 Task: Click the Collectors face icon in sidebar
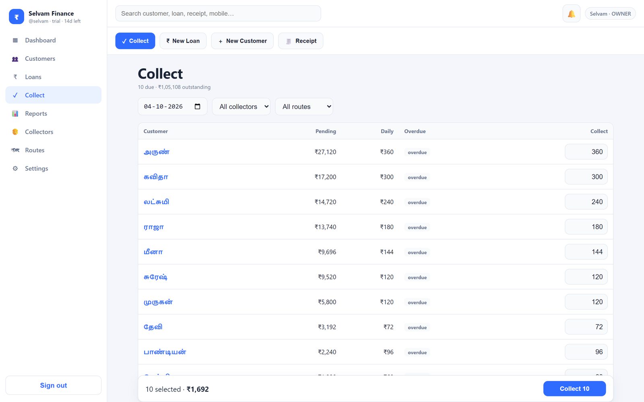coord(15,132)
